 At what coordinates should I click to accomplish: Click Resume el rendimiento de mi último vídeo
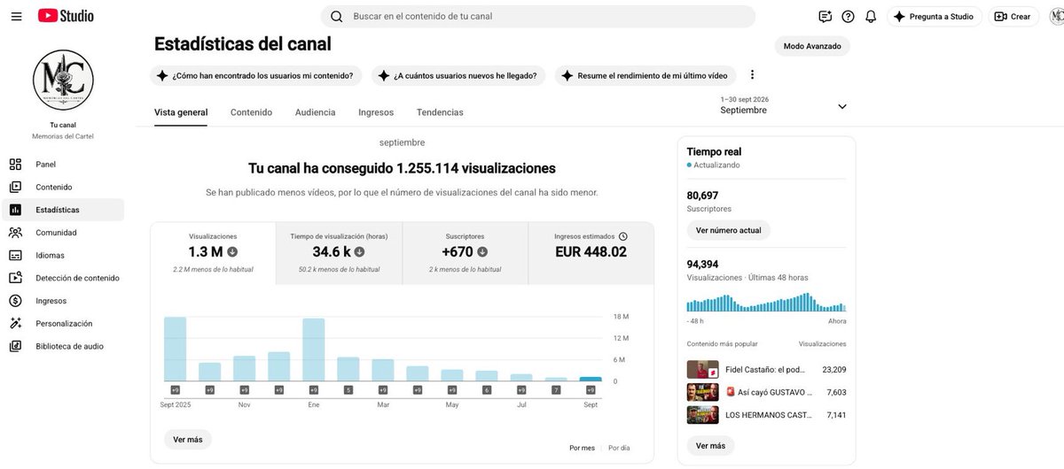(x=645, y=75)
